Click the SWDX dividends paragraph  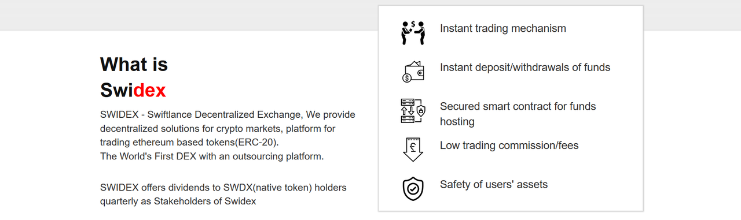click(x=223, y=195)
